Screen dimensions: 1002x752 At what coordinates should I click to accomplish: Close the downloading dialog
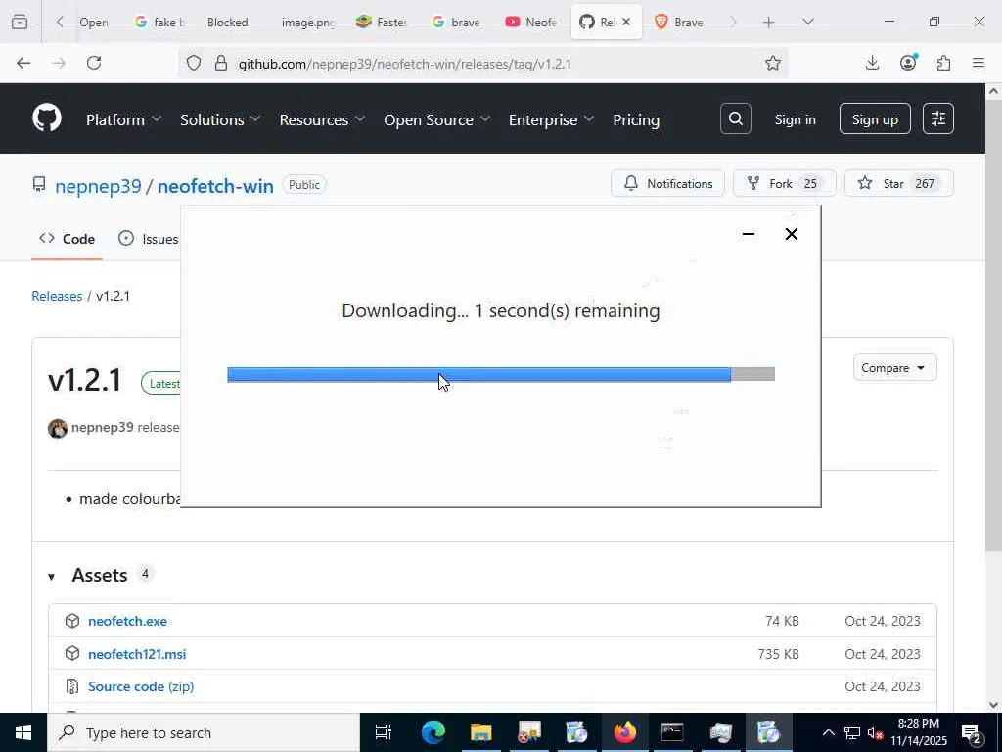(x=791, y=234)
